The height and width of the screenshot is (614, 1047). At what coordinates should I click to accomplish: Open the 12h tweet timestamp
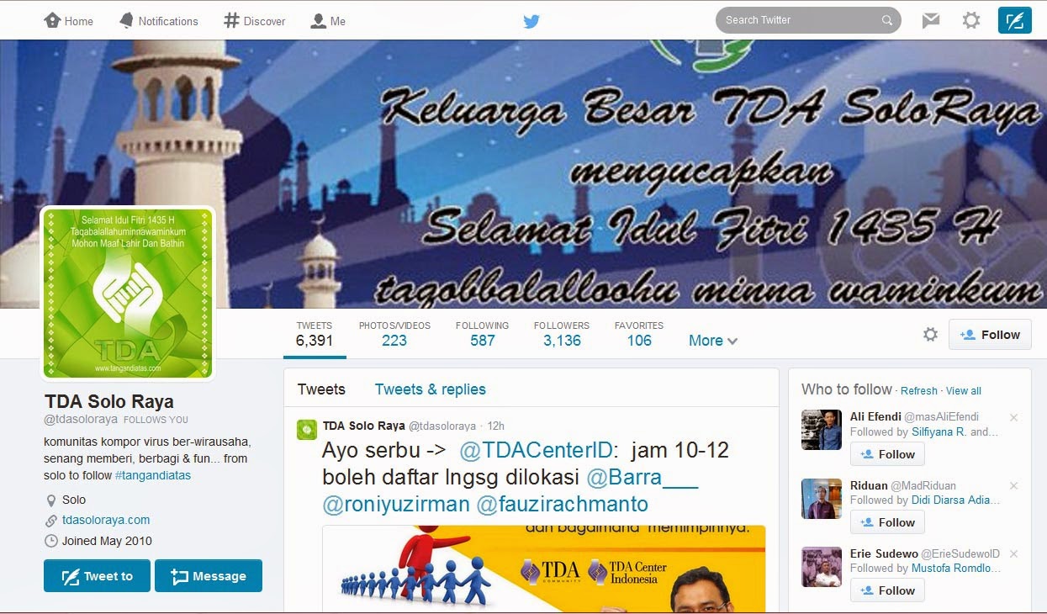coord(495,426)
